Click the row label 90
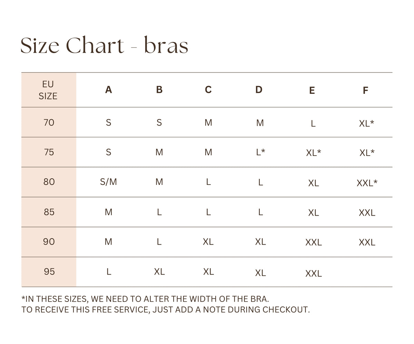 (x=49, y=242)
